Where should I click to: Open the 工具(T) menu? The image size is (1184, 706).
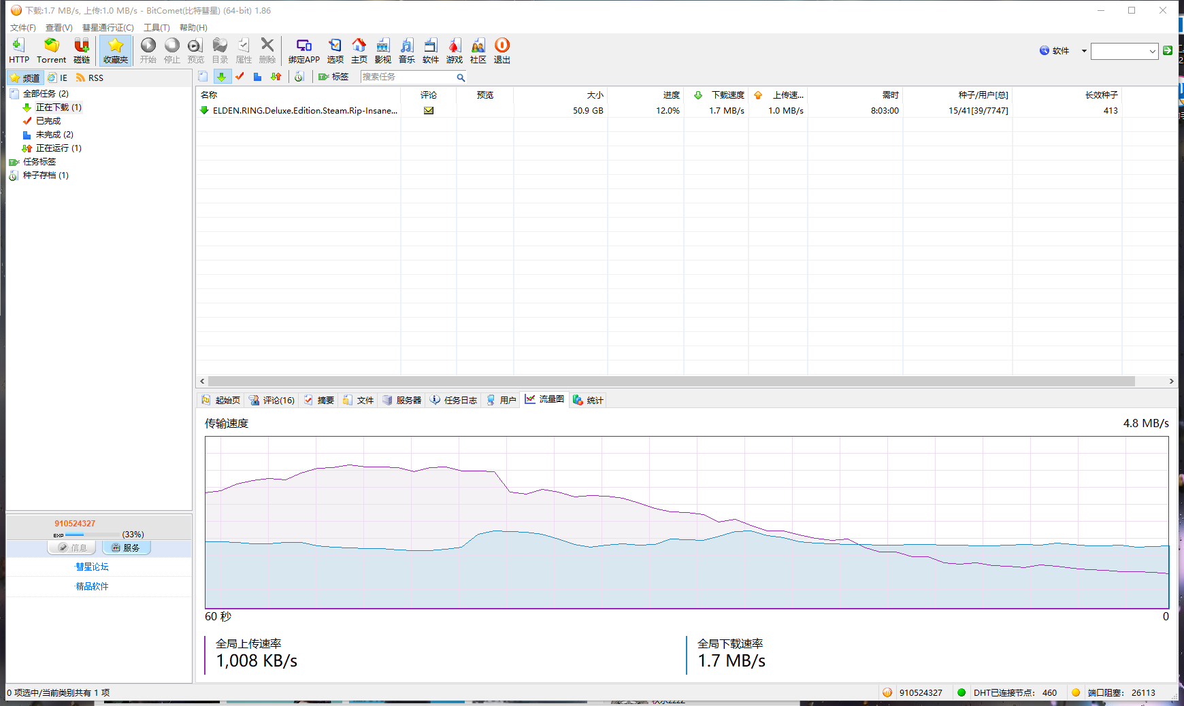(157, 28)
